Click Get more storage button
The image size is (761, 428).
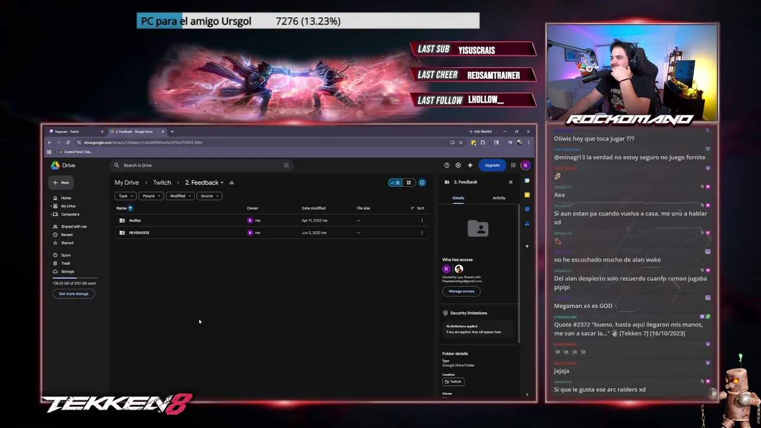coord(74,294)
